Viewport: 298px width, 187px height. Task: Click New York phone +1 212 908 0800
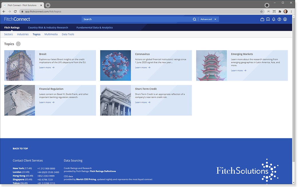[46, 169]
